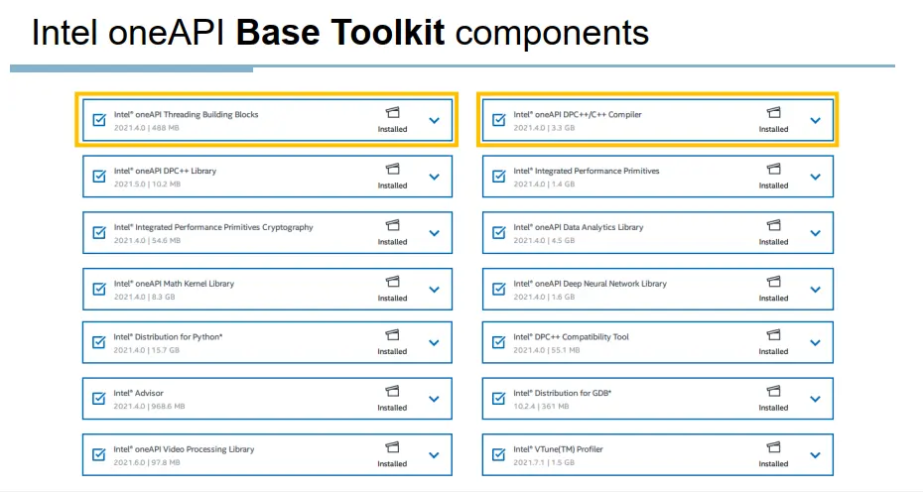Click installed icon for oneAPI DPC++ Library
This screenshot has height=492, width=923.
[x=392, y=170]
